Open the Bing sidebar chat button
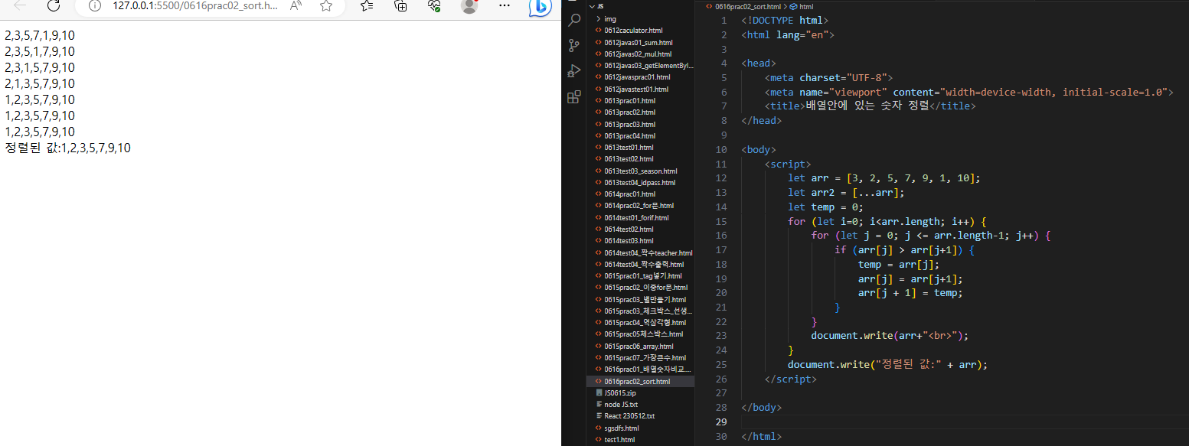This screenshot has width=1189, height=446. click(x=541, y=6)
